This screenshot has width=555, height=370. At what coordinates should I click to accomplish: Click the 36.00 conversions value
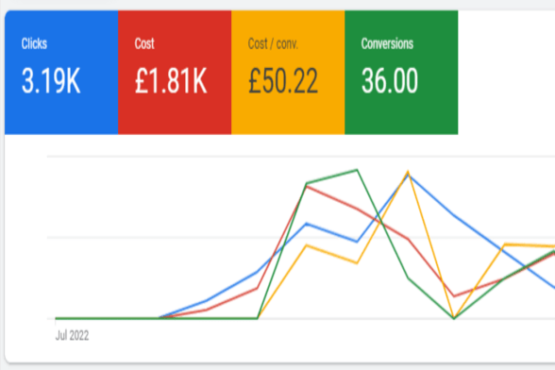390,81
